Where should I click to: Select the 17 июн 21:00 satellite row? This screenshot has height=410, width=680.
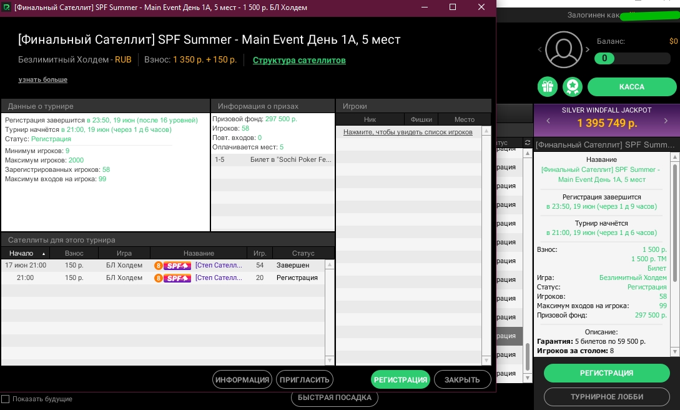coord(163,266)
